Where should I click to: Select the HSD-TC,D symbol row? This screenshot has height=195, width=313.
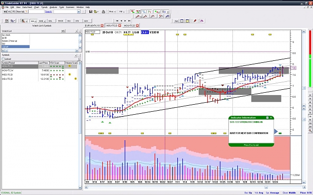[40, 75]
